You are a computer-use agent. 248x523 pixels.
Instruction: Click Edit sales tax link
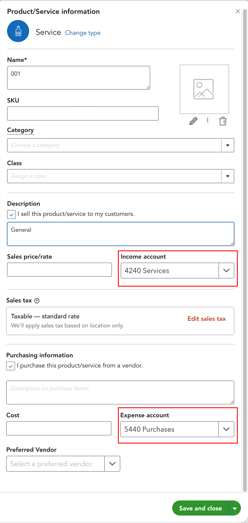pyautogui.click(x=207, y=319)
